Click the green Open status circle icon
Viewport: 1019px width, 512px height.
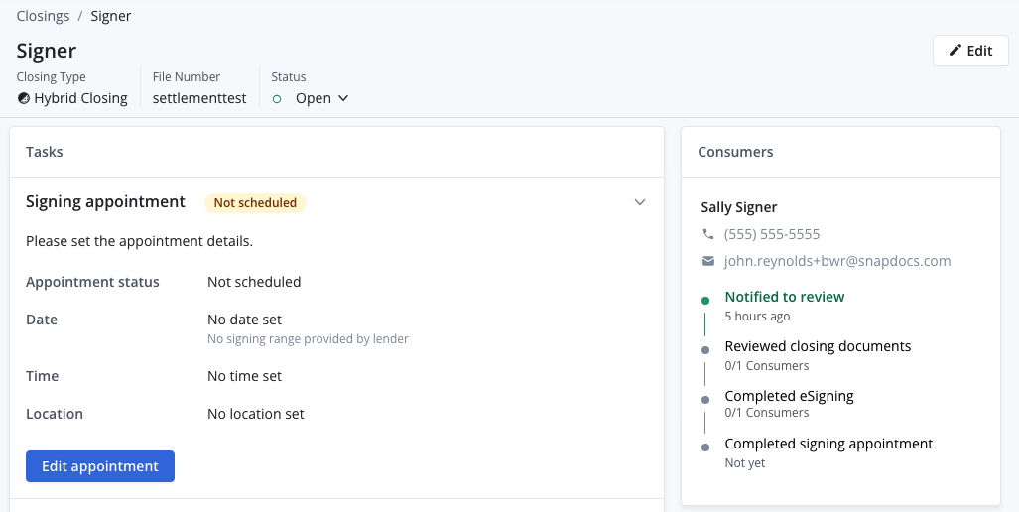click(x=277, y=99)
